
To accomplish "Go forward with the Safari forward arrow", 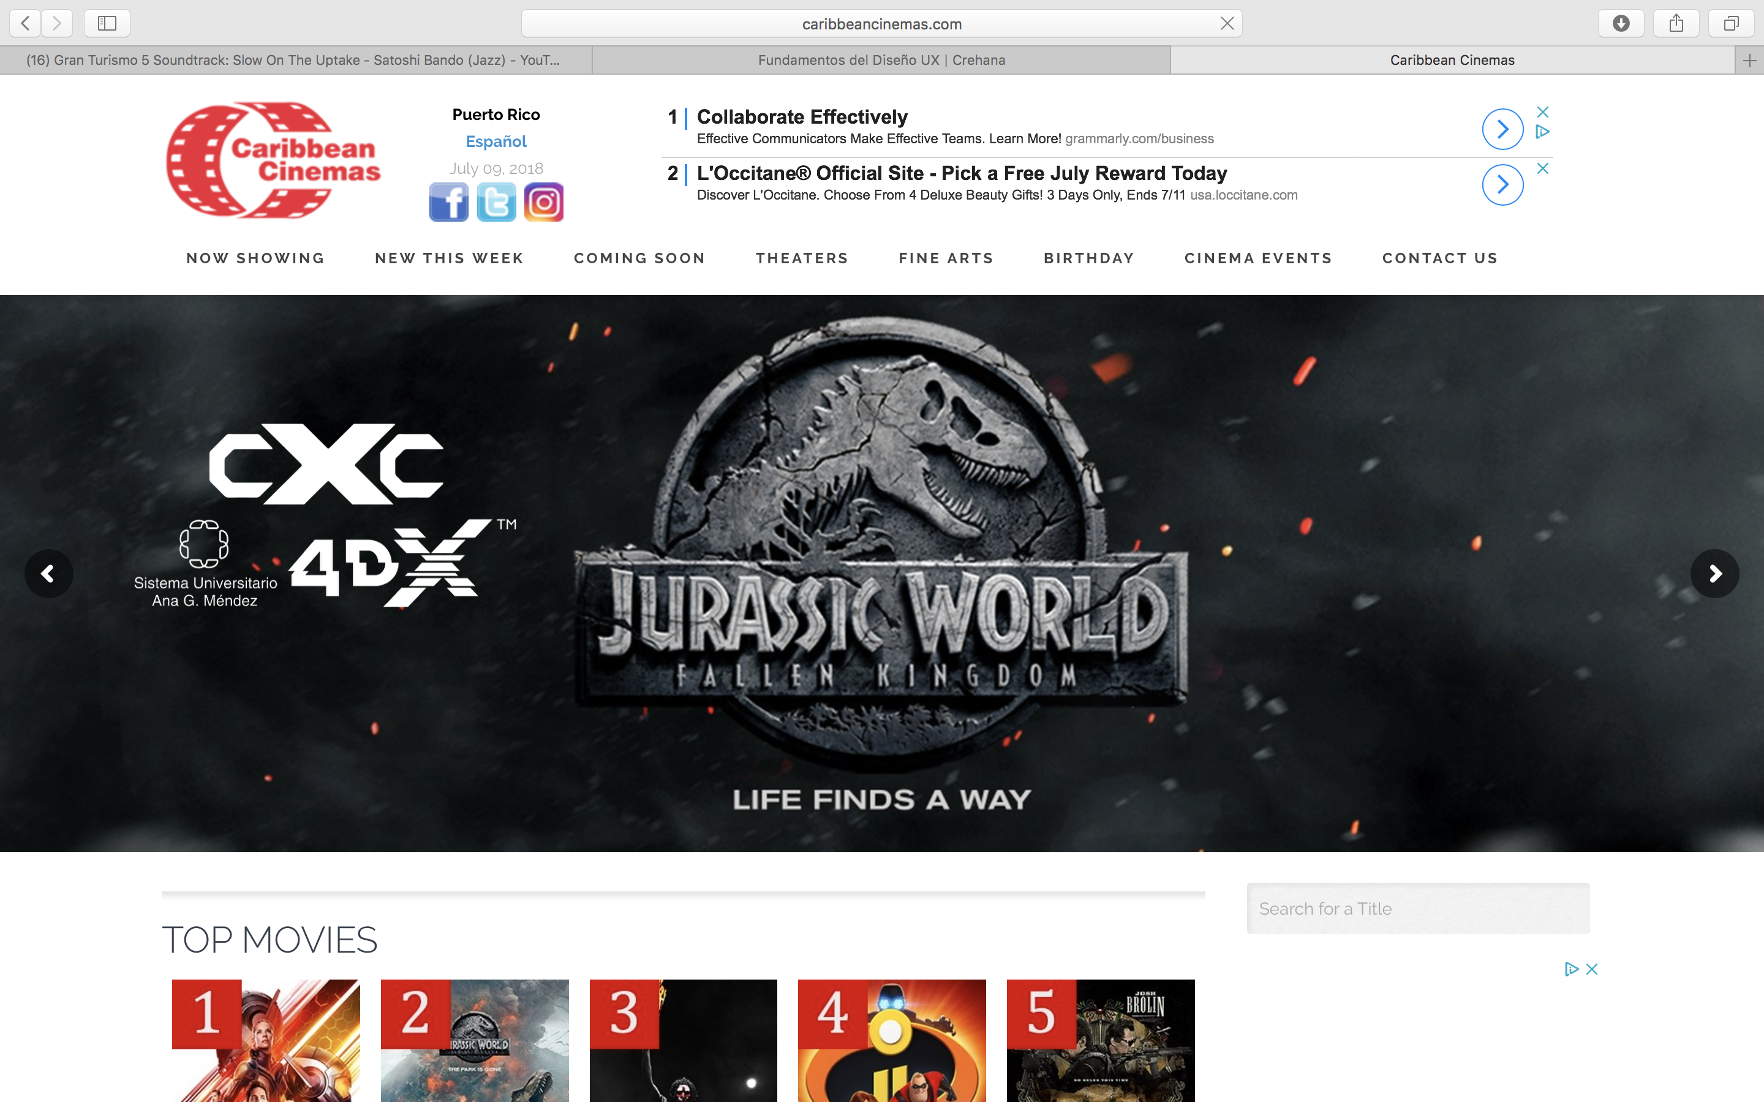I will click(57, 23).
